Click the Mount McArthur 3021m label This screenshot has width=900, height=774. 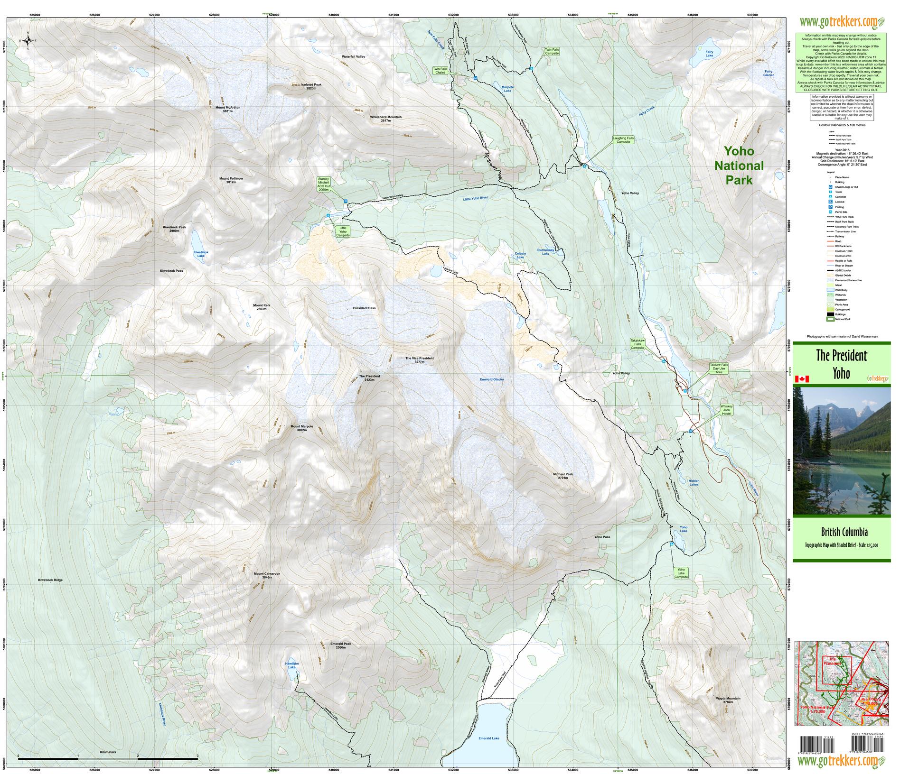click(x=228, y=109)
